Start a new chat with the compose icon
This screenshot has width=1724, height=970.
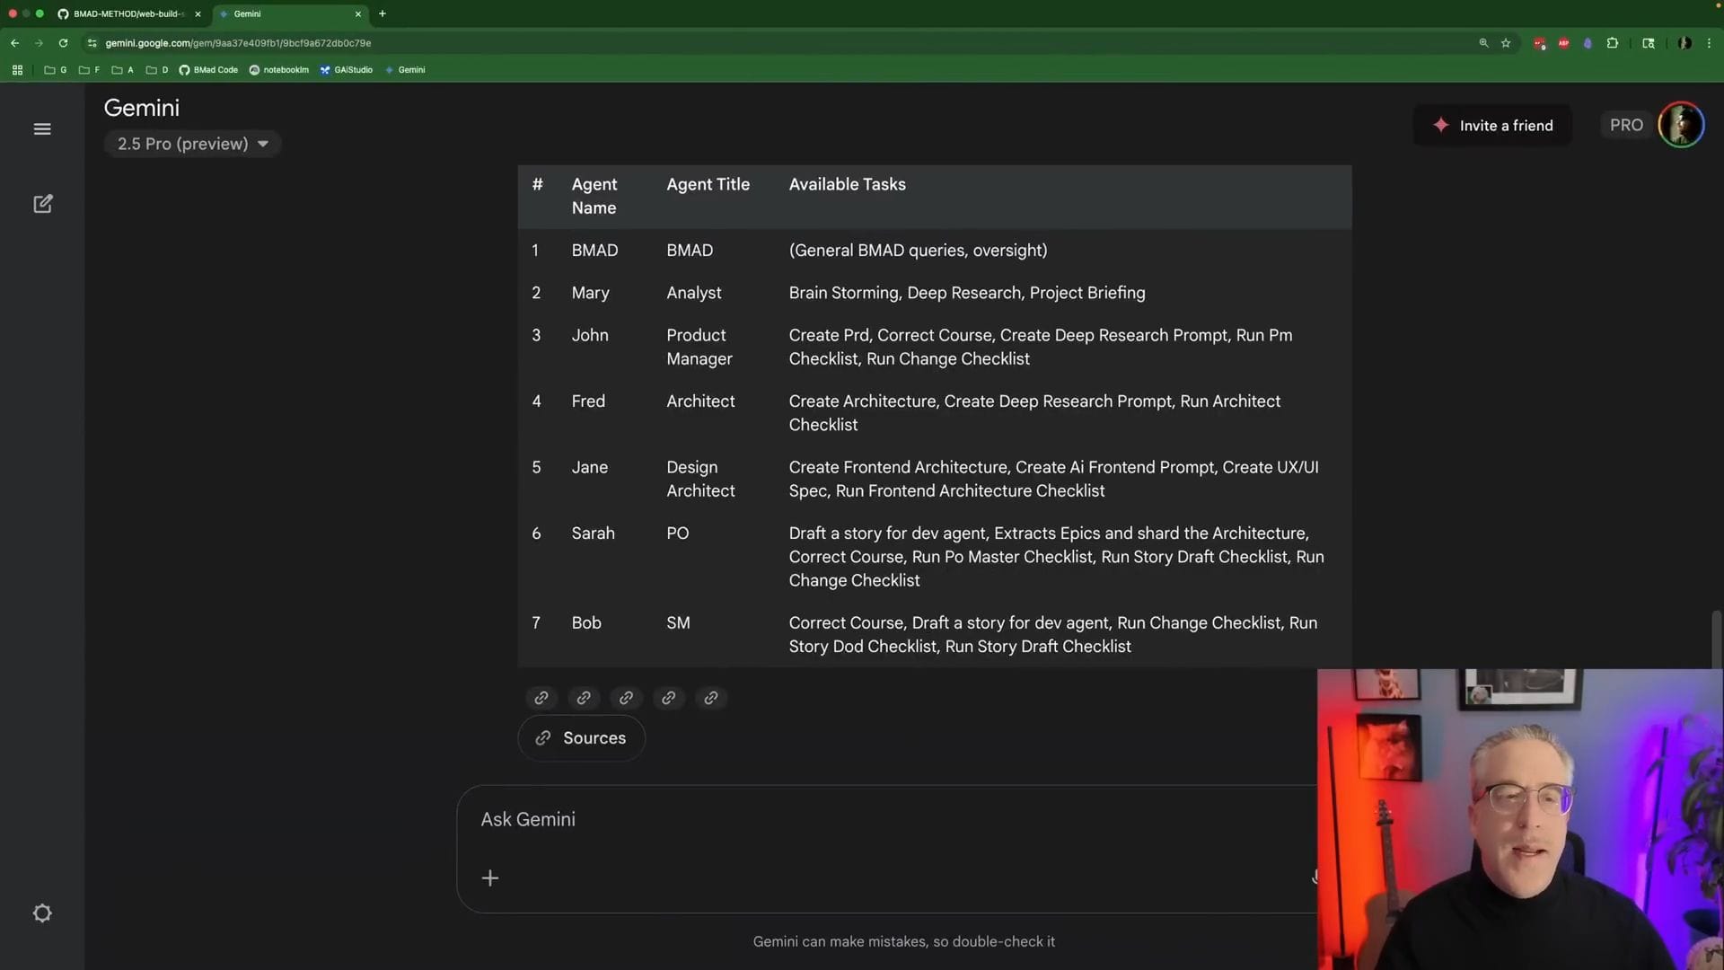point(42,204)
